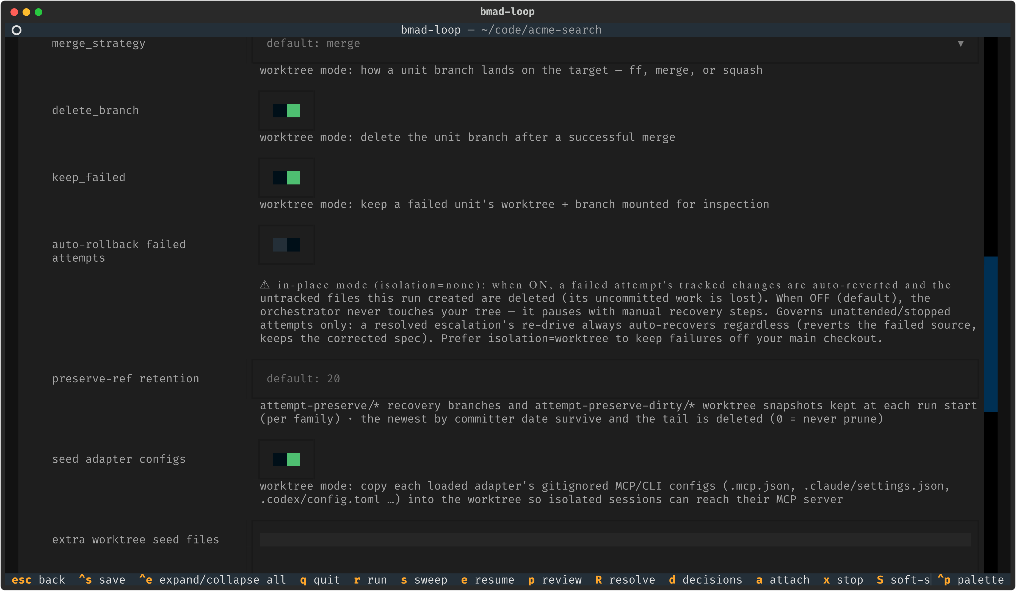Click the preserve-ref retention label
The image size is (1016, 591).
point(125,379)
